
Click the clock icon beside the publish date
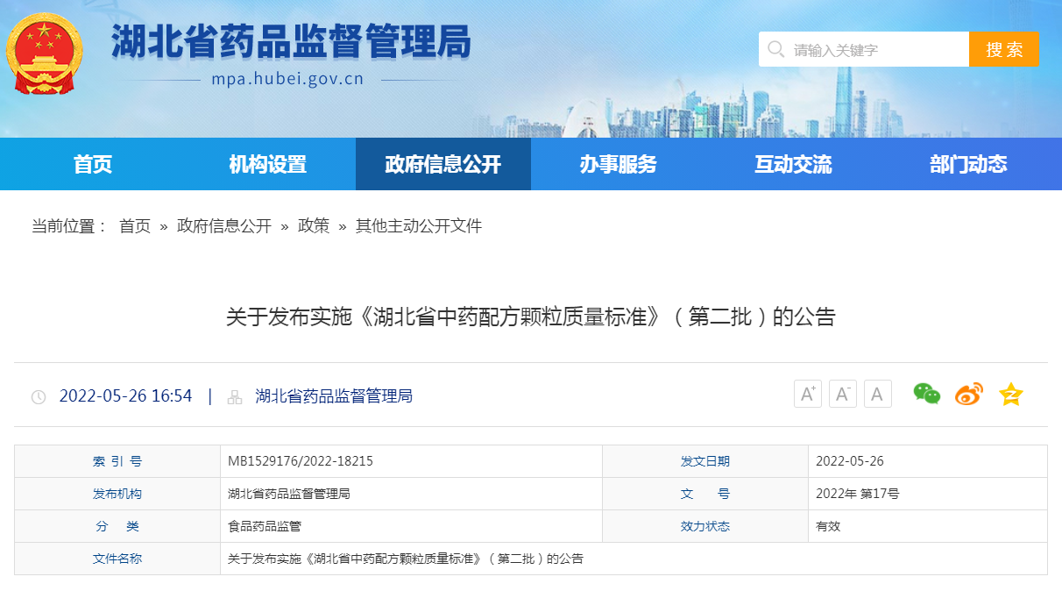tap(37, 396)
